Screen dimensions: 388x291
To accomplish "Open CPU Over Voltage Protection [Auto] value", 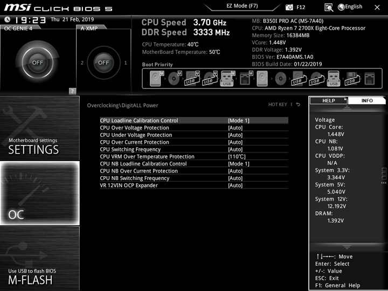I will pyautogui.click(x=235, y=128).
